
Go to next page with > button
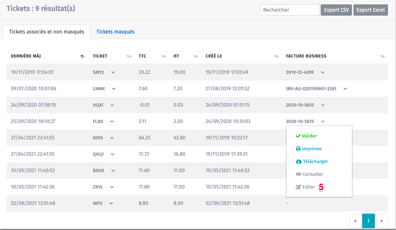pos(381,221)
